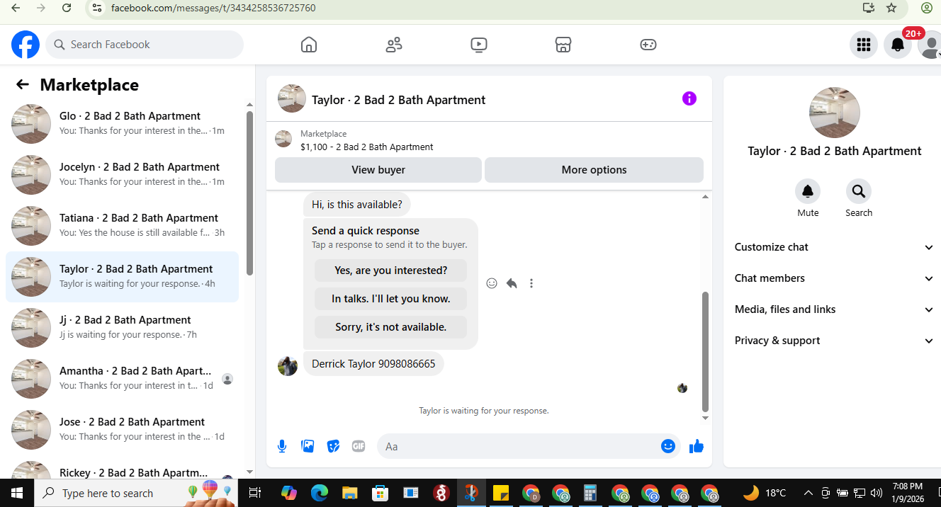Click the Windows taskbar search box

[136, 493]
